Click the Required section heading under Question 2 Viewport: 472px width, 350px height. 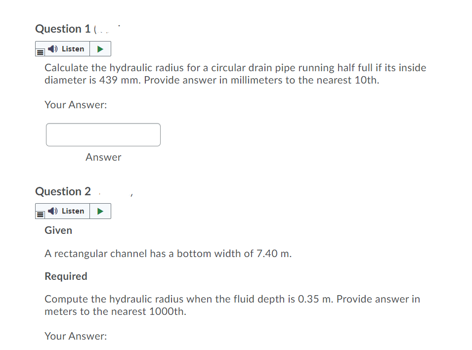(66, 276)
